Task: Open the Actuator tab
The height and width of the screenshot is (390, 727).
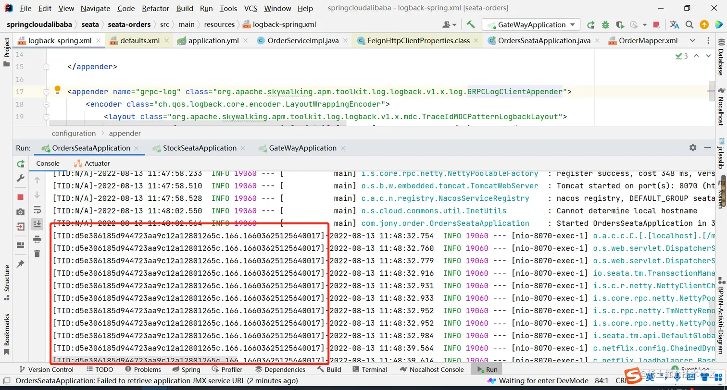Action: pyautogui.click(x=92, y=163)
